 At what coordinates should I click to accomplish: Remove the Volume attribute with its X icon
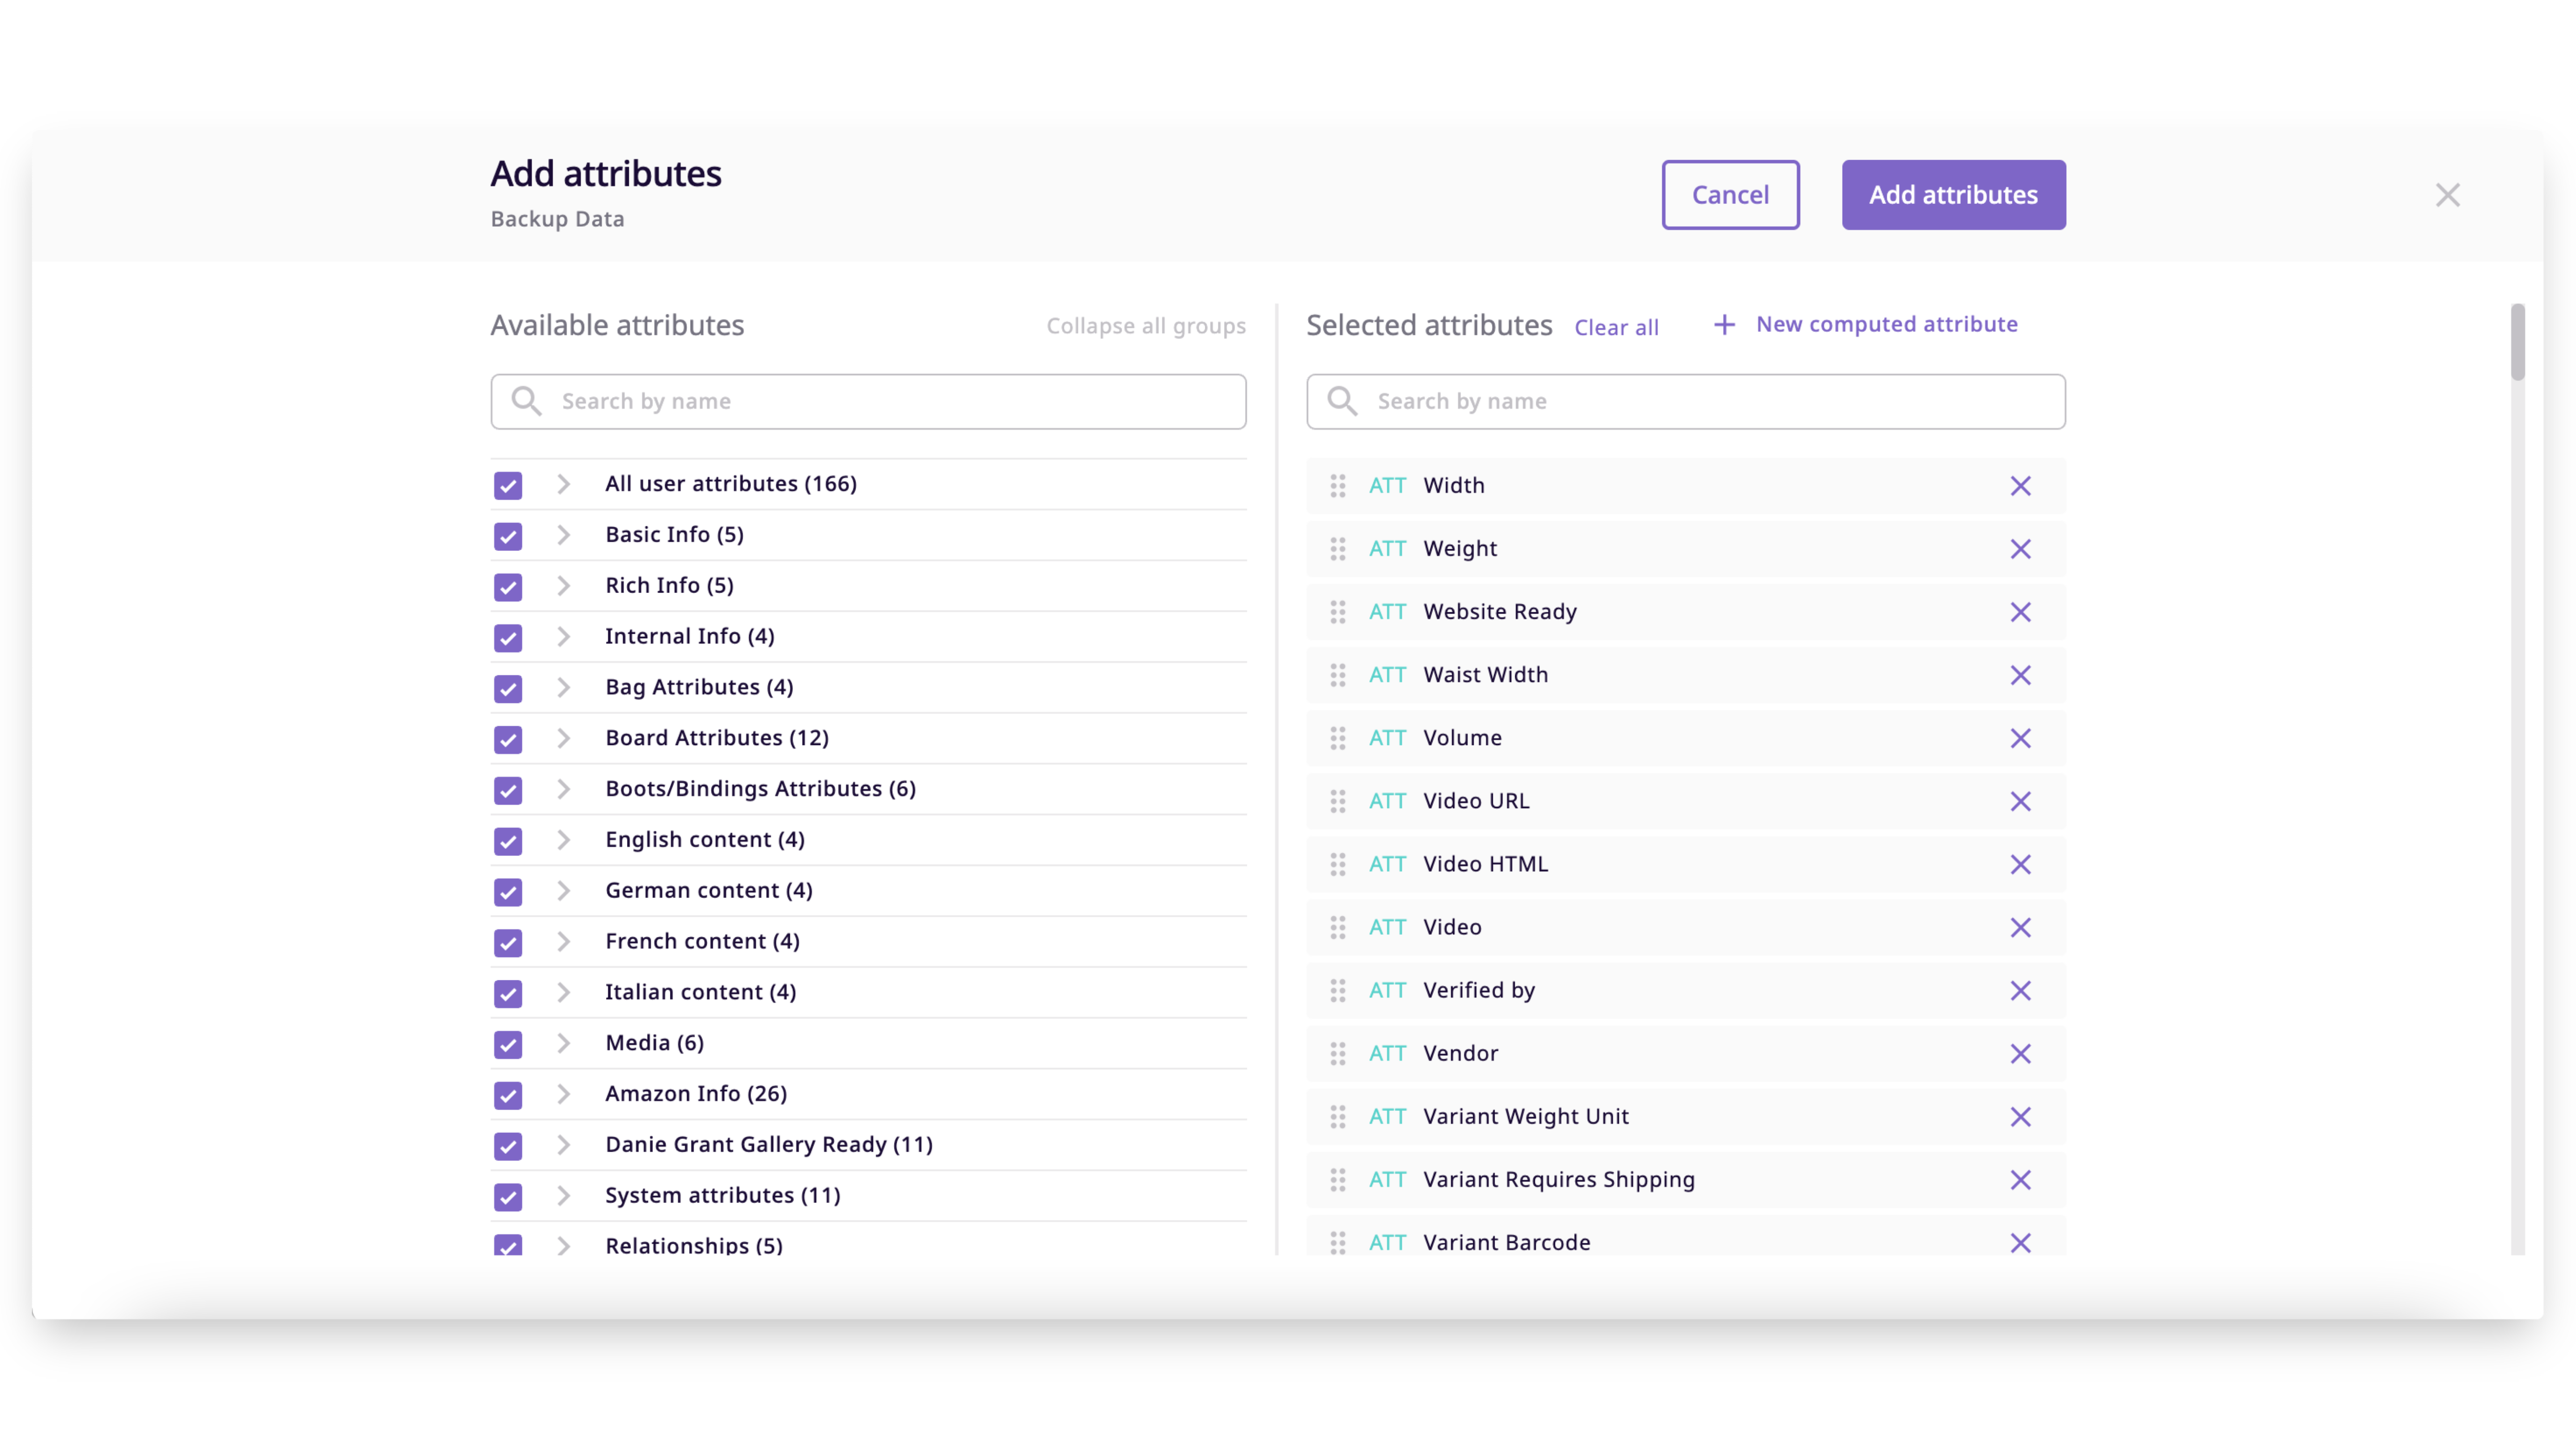click(x=2020, y=738)
